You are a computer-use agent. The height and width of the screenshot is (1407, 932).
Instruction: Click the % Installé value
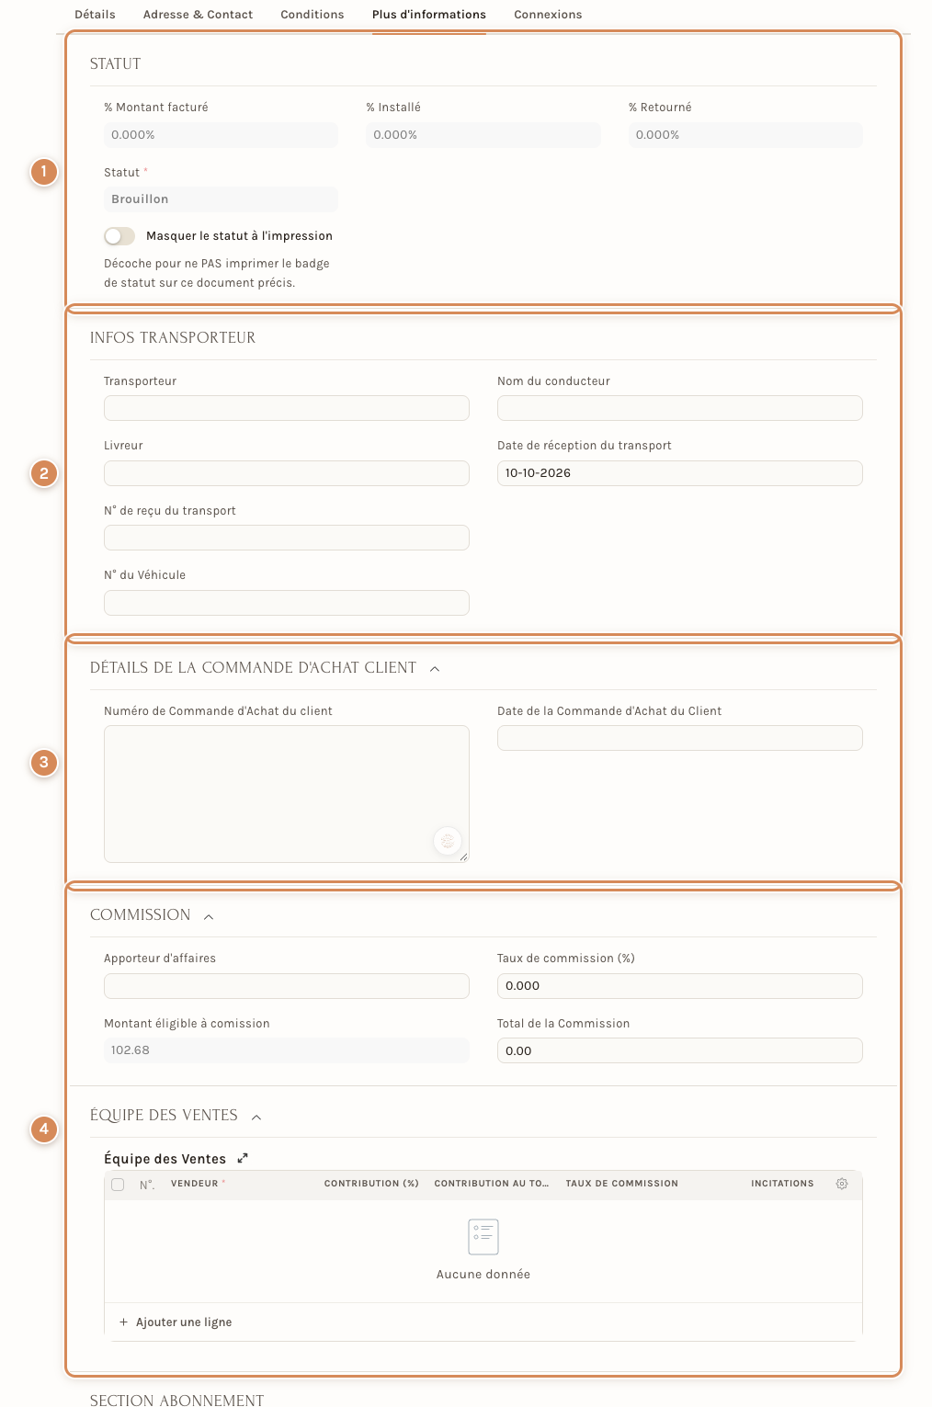483,135
